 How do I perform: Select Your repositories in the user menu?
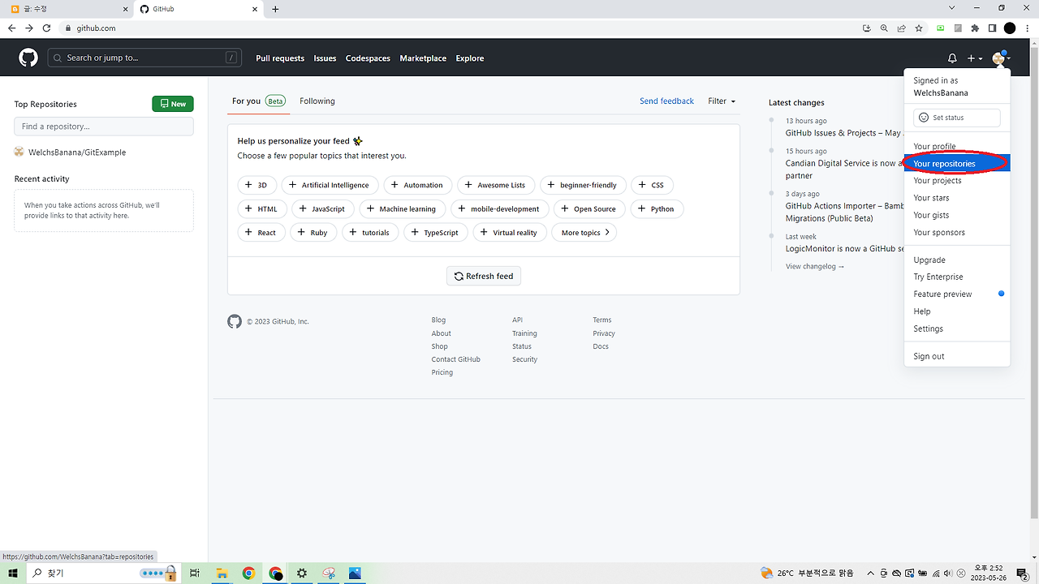click(x=957, y=164)
